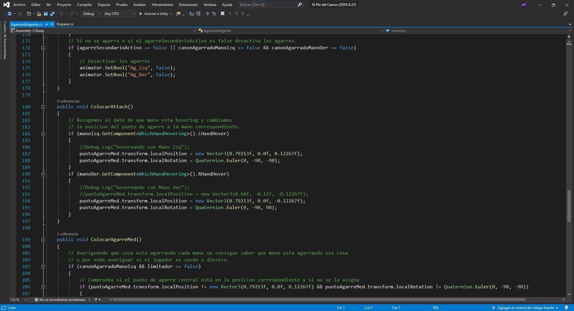
Task: Open the Debug configuration dropdown
Action: click(91, 14)
